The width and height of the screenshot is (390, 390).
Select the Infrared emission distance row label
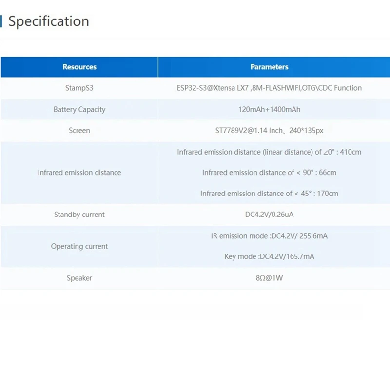point(79,173)
